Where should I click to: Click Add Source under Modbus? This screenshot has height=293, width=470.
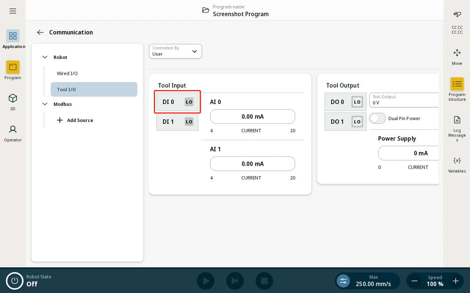[75, 120]
